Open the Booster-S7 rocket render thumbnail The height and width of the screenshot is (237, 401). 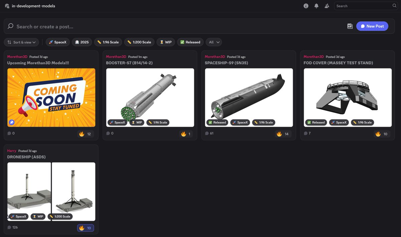[x=150, y=97]
